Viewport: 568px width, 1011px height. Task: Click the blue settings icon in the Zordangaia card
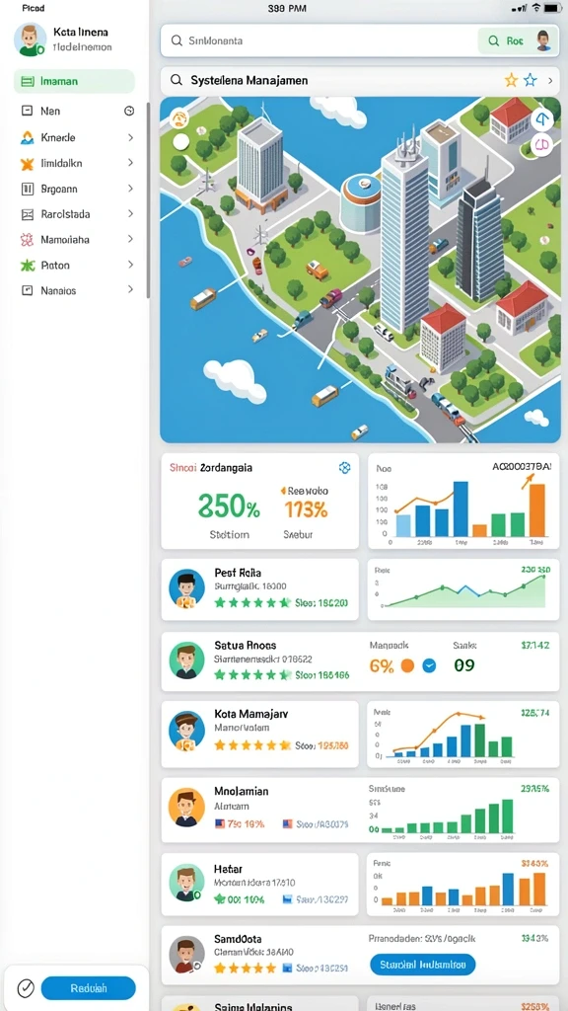point(344,468)
